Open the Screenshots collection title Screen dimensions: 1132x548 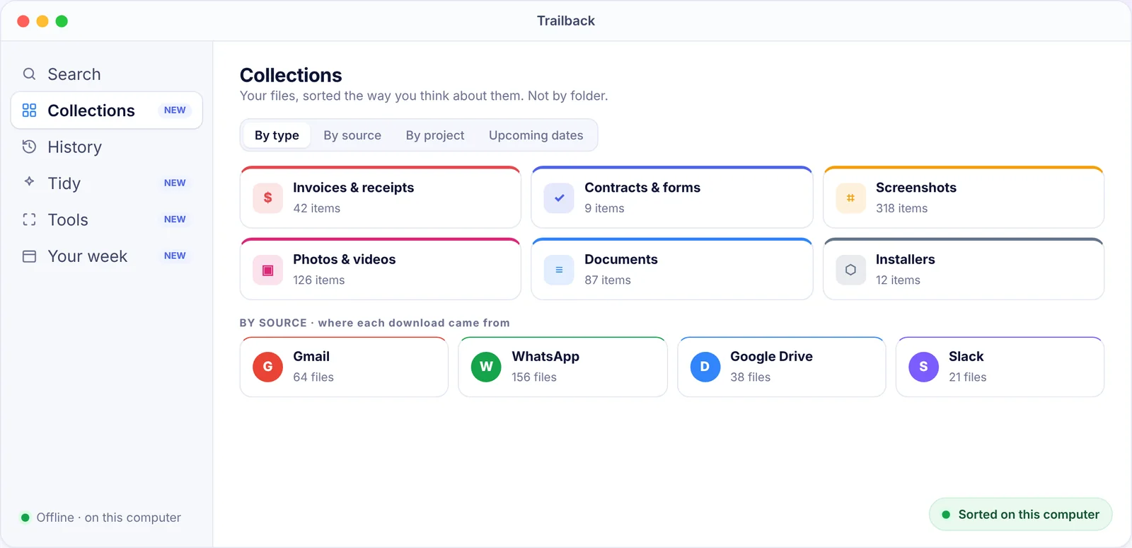point(916,188)
